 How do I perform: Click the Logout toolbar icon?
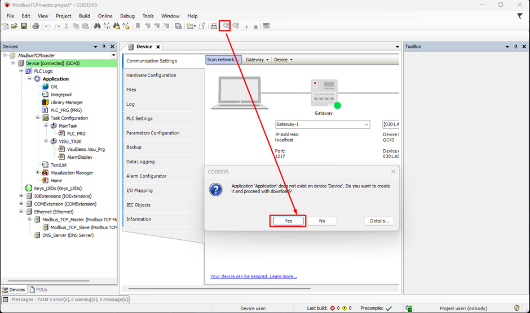pyautogui.click(x=236, y=26)
